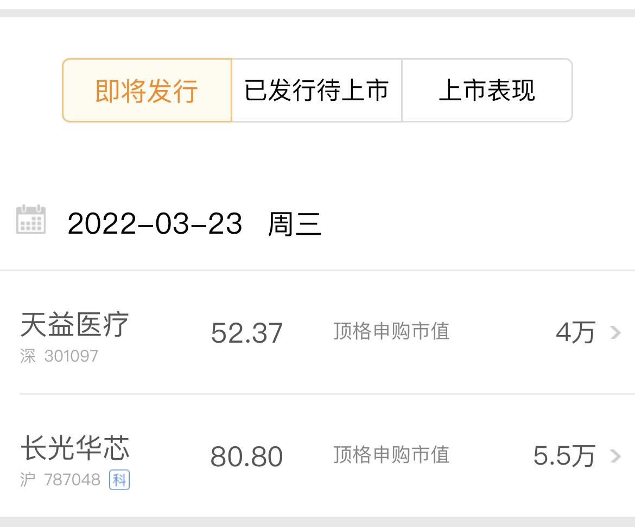This screenshot has height=527, width=635.
Task: Click stock code 301097
Action: pyautogui.click(x=71, y=356)
